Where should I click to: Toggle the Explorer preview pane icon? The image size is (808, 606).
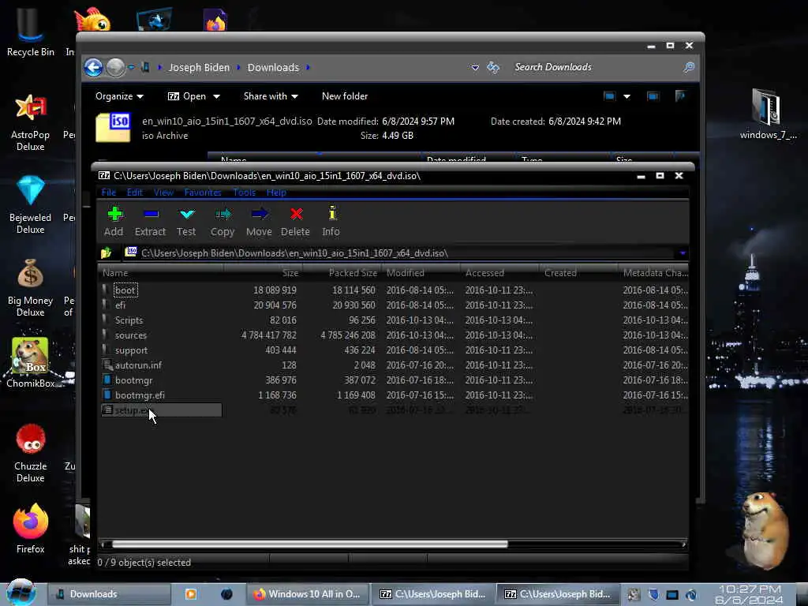[x=653, y=96]
